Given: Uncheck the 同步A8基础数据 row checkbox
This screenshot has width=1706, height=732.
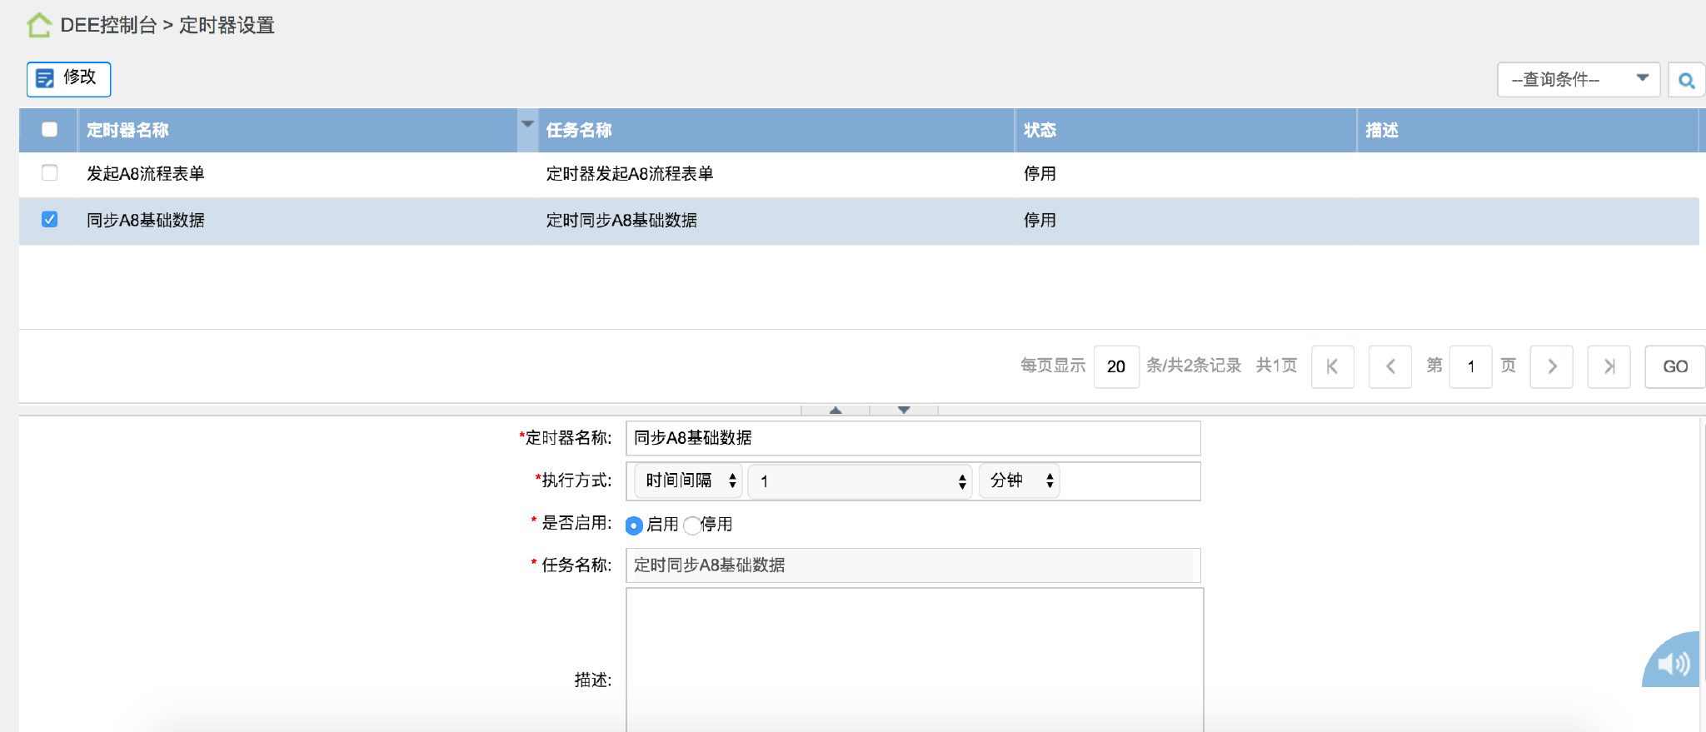Looking at the screenshot, I should [50, 220].
